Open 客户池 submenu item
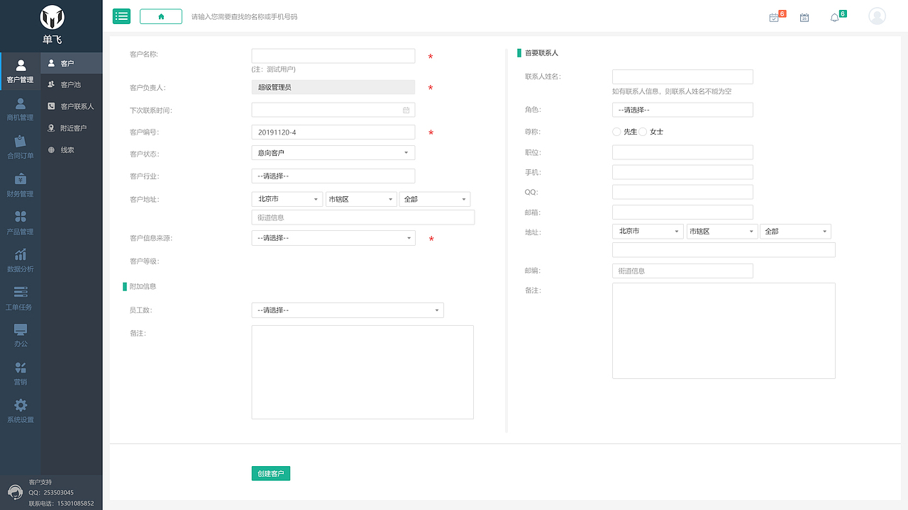 tap(71, 85)
